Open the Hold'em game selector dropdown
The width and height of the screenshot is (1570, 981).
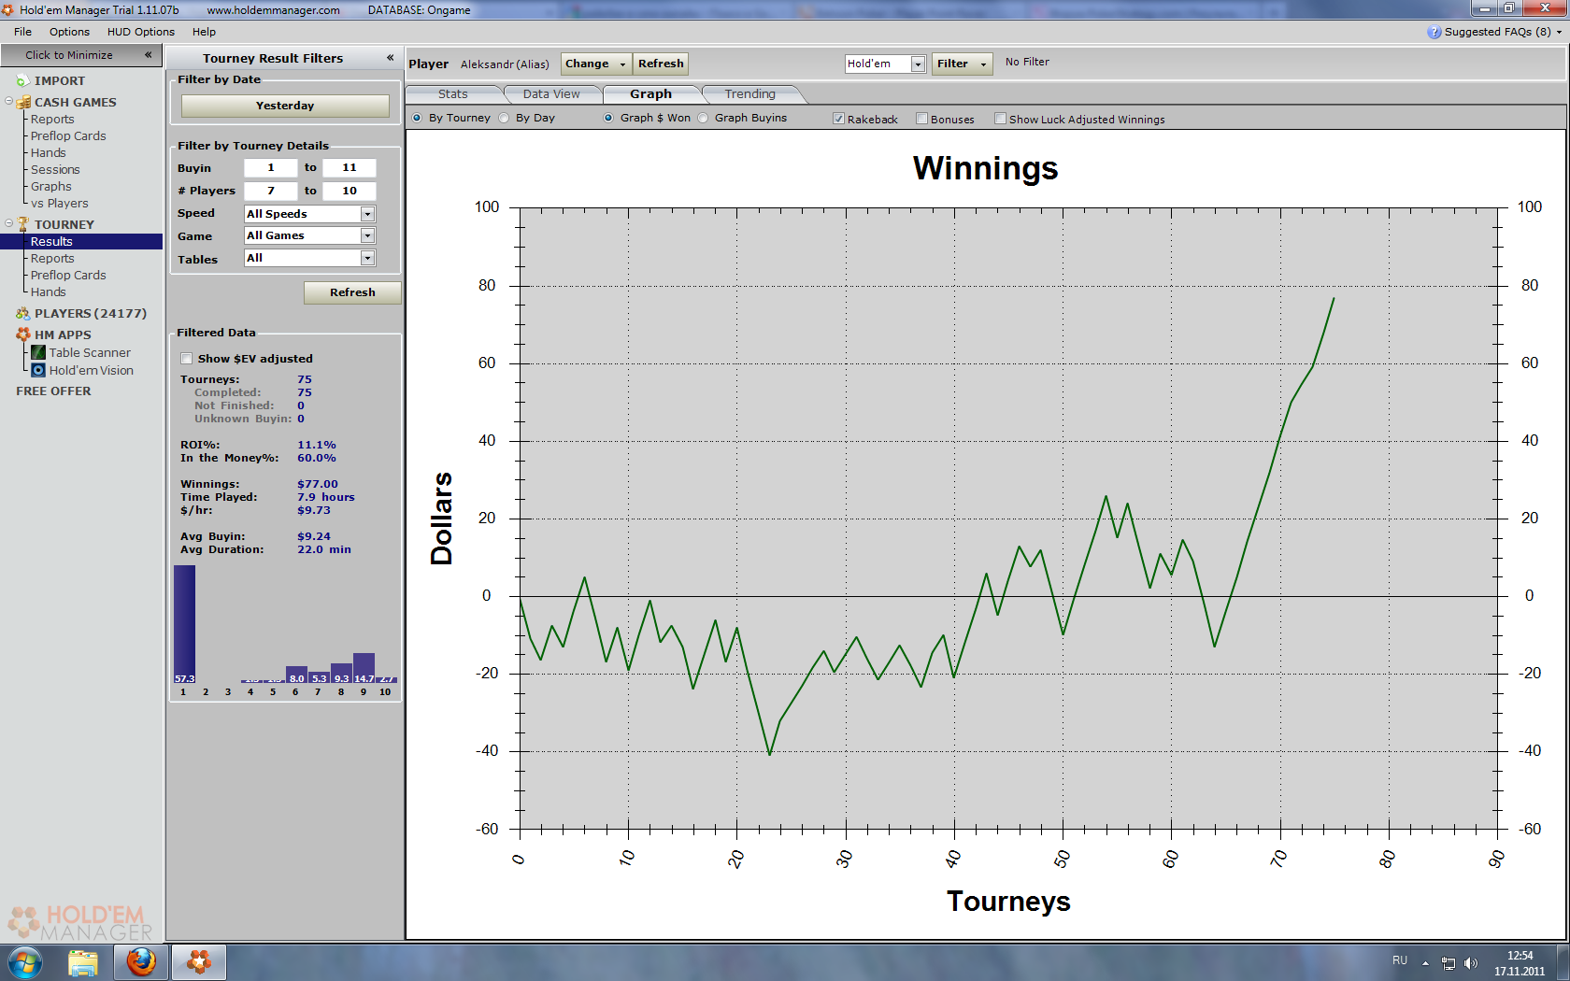click(918, 64)
